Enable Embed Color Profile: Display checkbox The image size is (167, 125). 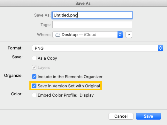[34, 95]
